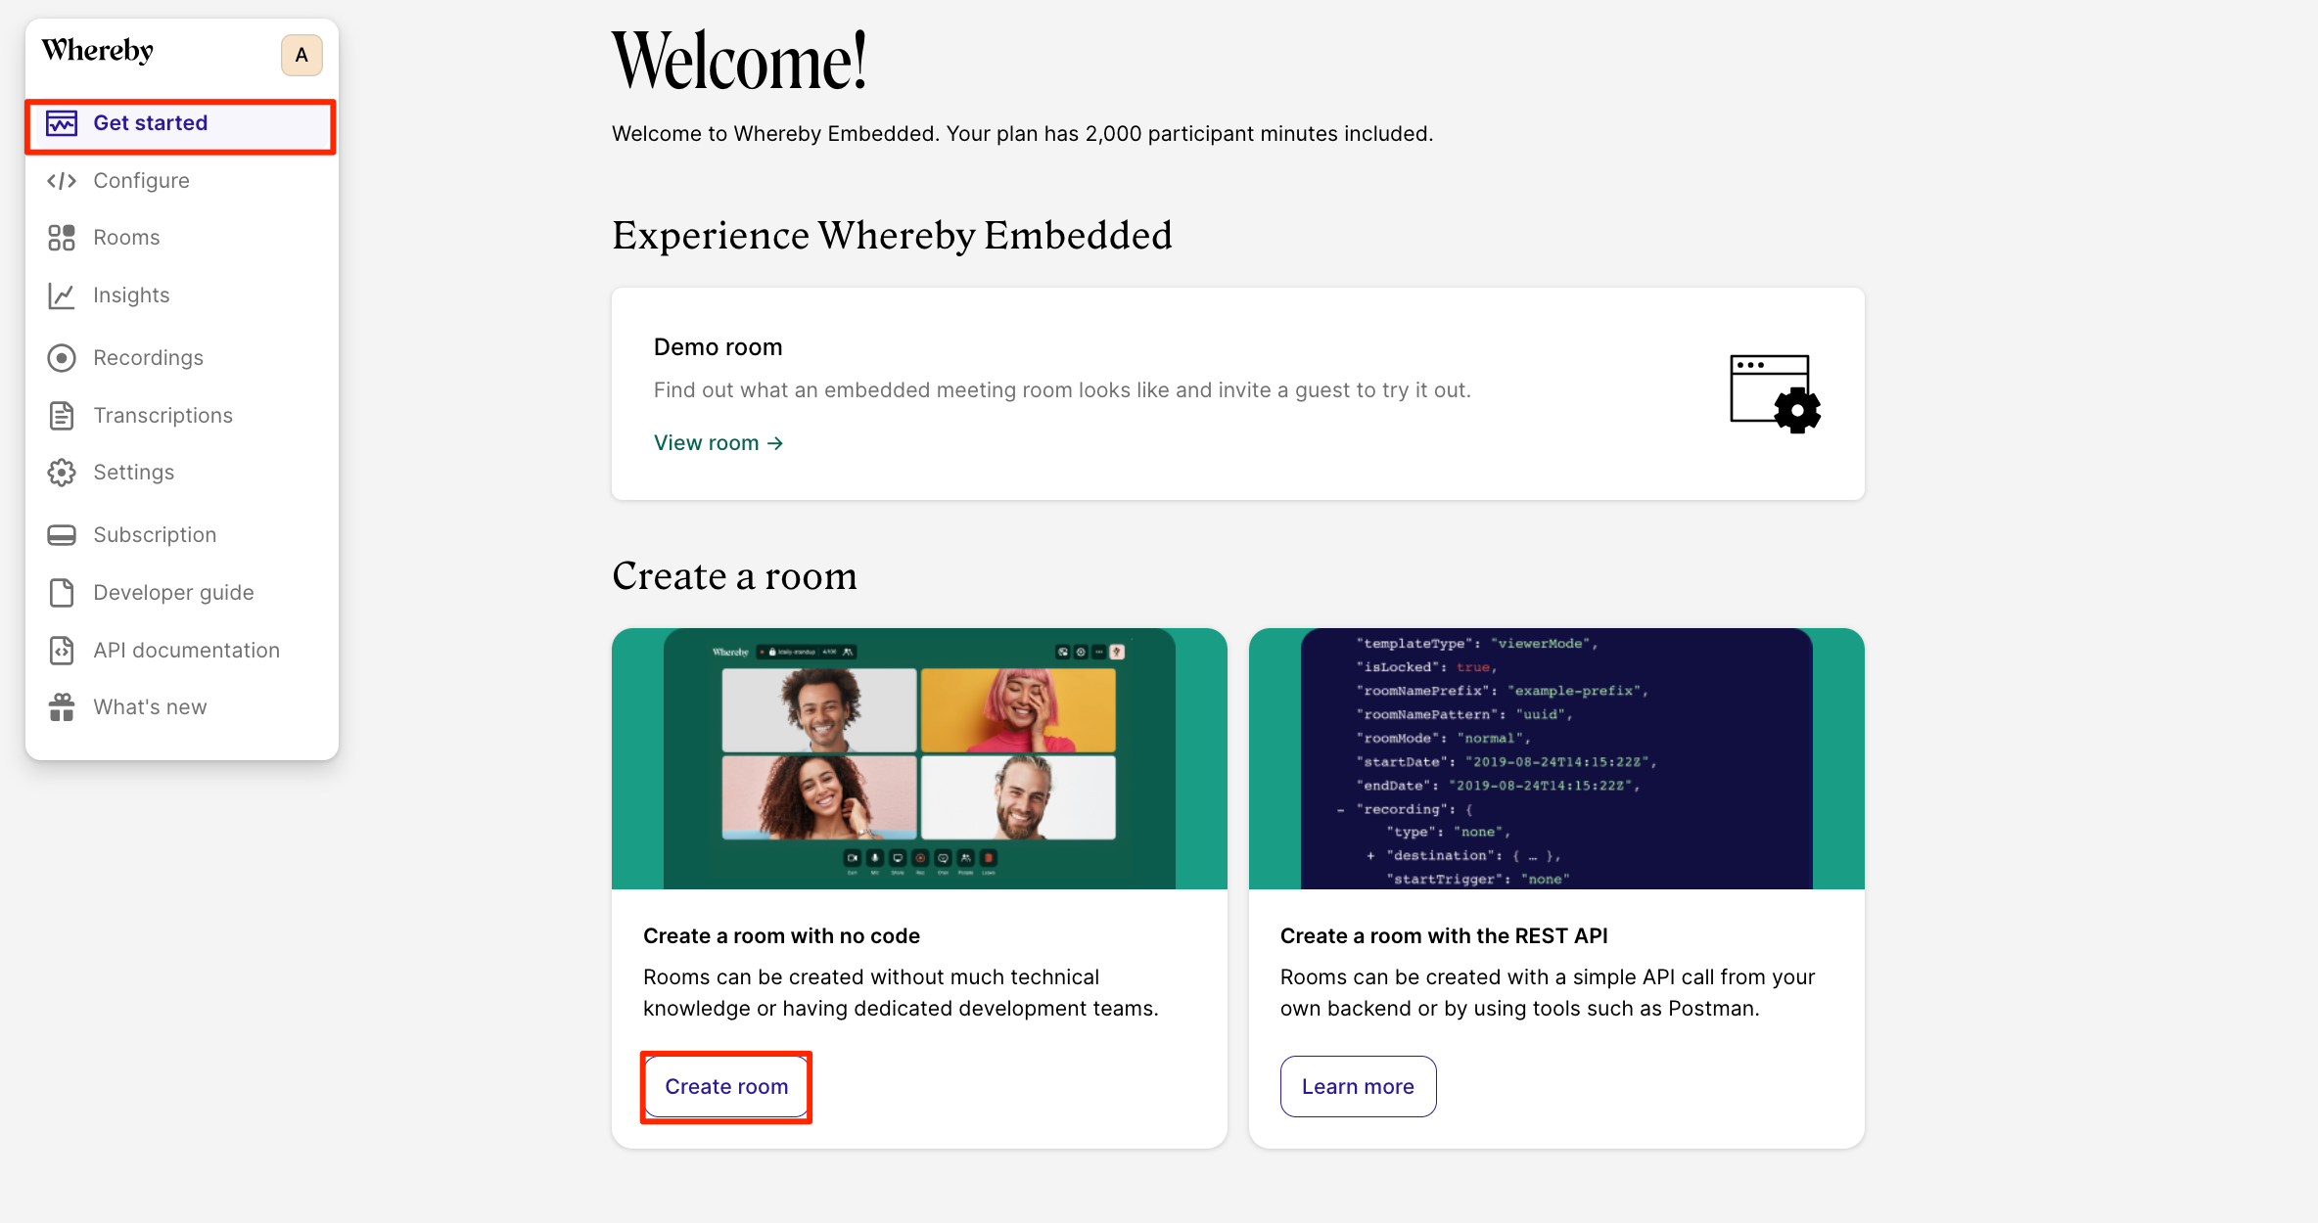The image size is (2318, 1223).
Task: Click the Learn more button
Action: (1358, 1087)
